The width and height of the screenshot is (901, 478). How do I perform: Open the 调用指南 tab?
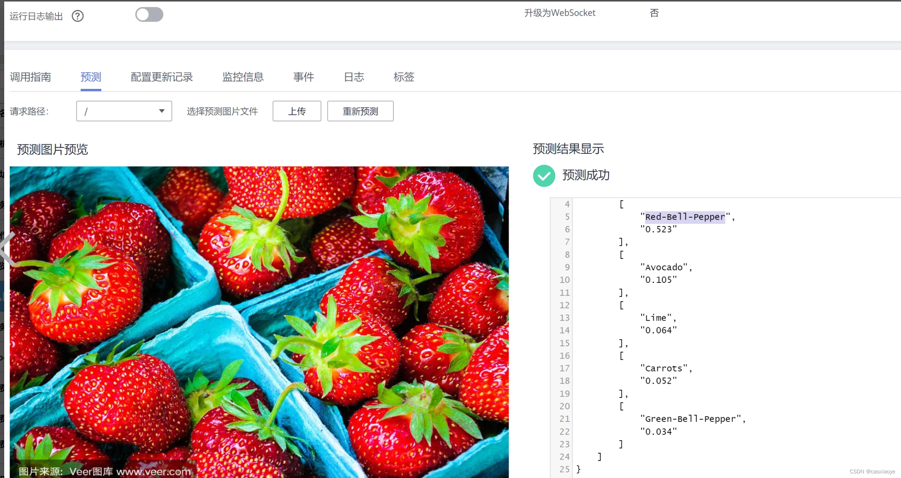[30, 77]
